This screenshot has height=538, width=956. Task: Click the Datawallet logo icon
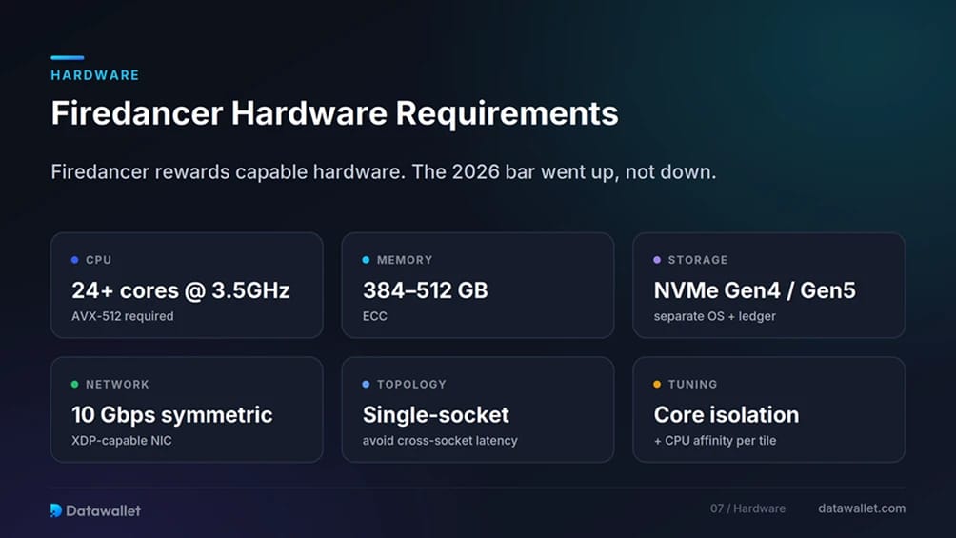[x=55, y=510]
